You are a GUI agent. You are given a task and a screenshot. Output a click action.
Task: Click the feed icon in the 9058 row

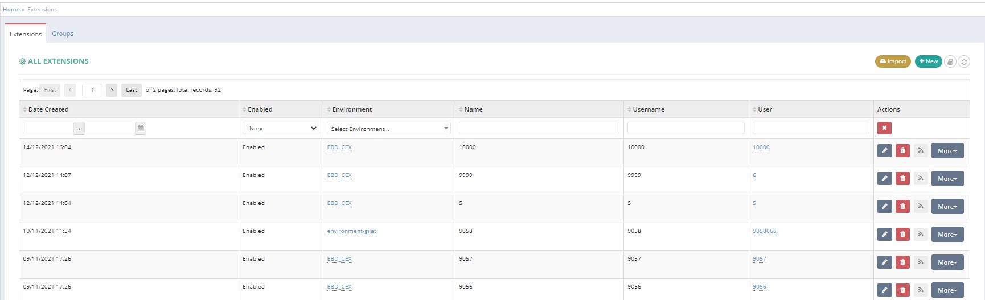(921, 235)
